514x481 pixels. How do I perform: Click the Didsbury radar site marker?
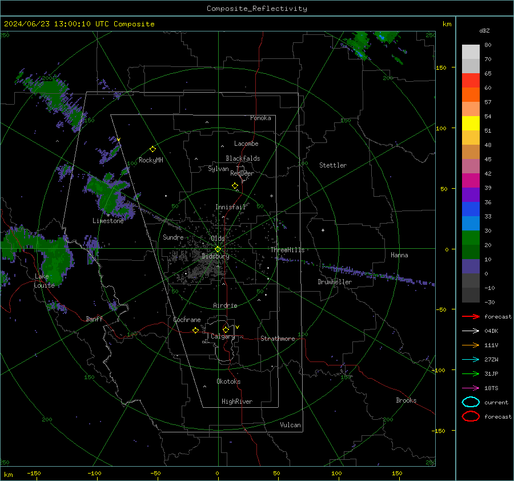pyautogui.click(x=218, y=249)
